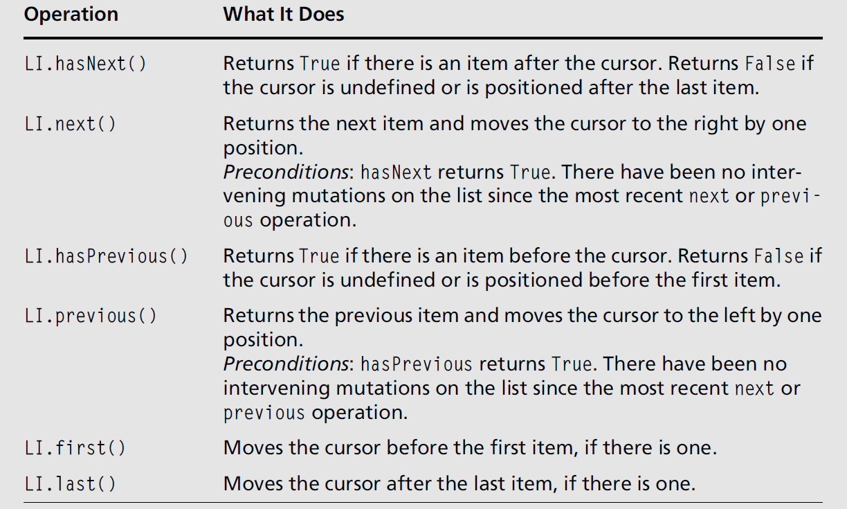The image size is (847, 509).
Task: Select the LI.next() operation name
Action: pos(71,125)
